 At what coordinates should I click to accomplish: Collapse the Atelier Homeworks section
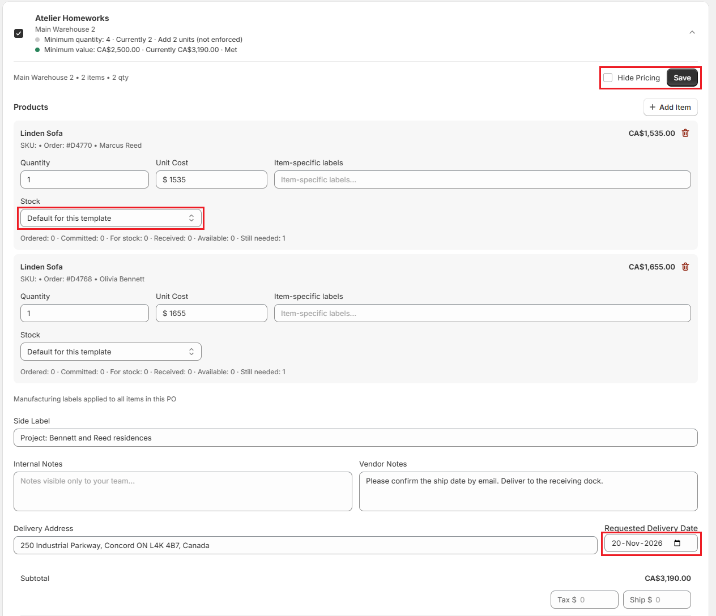point(692,32)
